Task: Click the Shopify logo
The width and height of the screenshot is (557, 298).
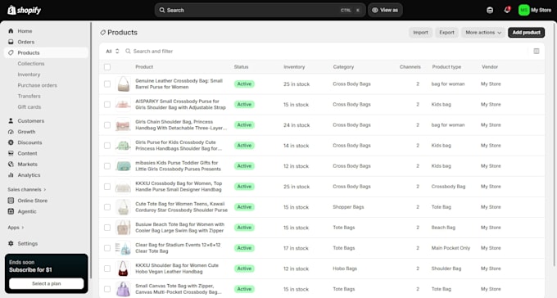Action: click(24, 11)
